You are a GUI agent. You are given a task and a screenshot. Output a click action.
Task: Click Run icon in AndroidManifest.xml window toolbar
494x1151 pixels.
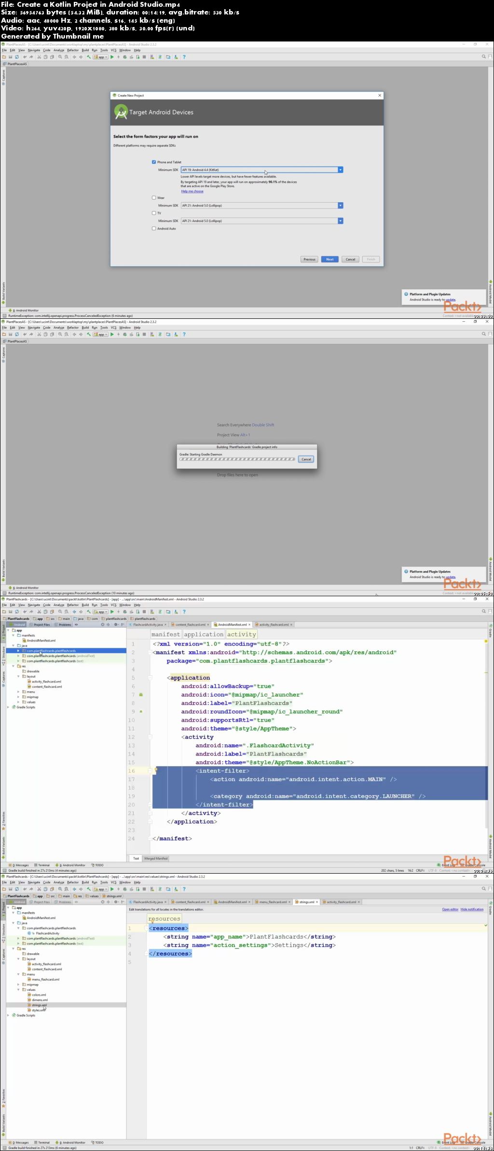point(112,612)
